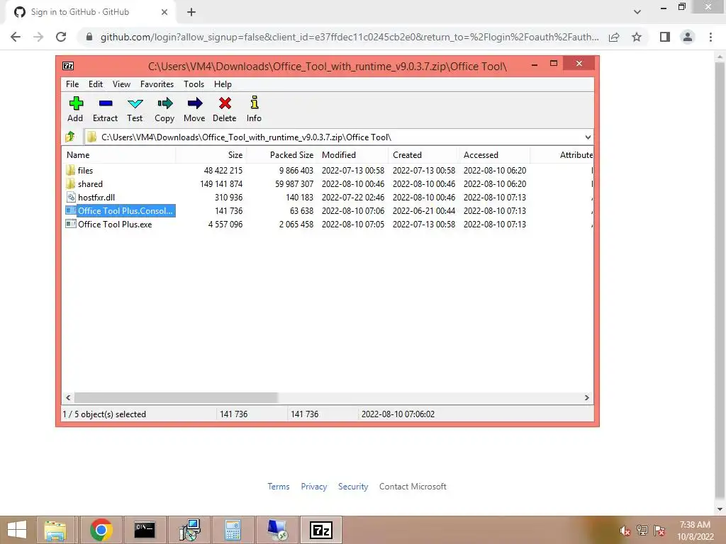Click modified date 2022-07-22 02:46
The height and width of the screenshot is (544, 726).
coord(353,198)
